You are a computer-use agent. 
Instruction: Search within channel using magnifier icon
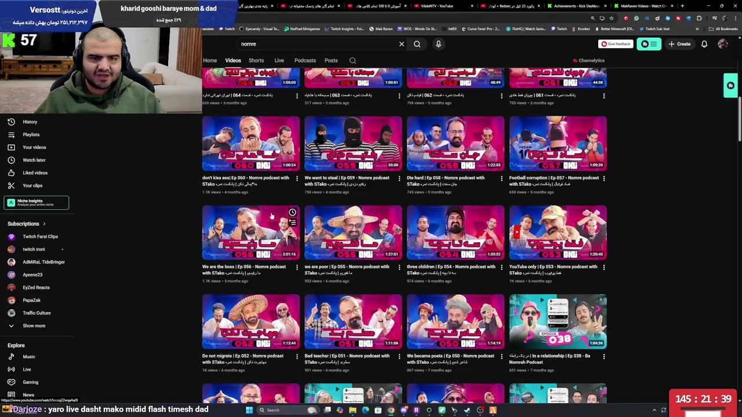point(352,60)
